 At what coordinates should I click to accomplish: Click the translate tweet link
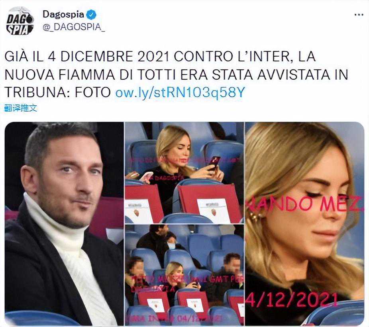[21, 108]
